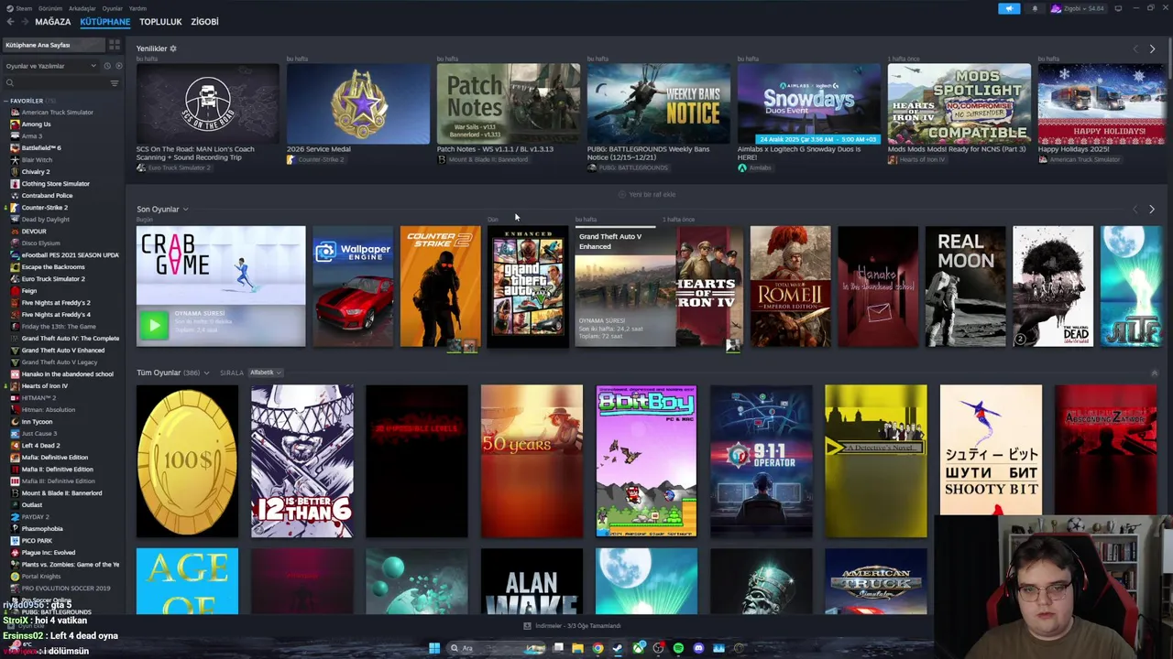Open the İndirmeler downloads status bar
Viewport: 1173px width, 659px height.
point(572,626)
